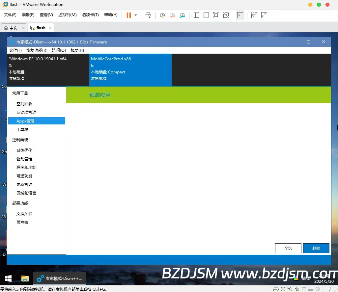Select Windows PE 10.0.19041.1 image tile

(x=48, y=69)
